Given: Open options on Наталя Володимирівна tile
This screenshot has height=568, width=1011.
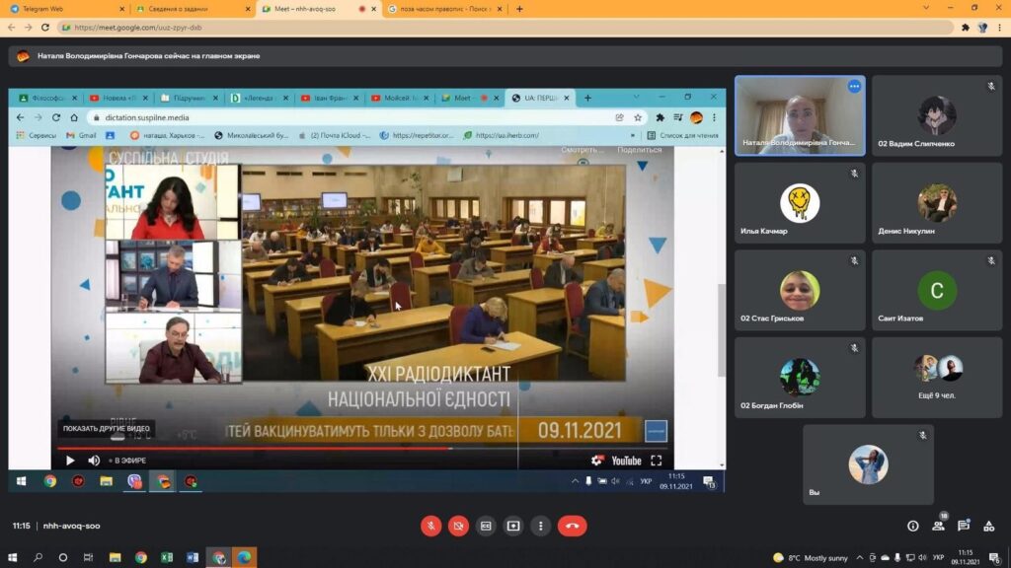Looking at the screenshot, I should pos(854,87).
